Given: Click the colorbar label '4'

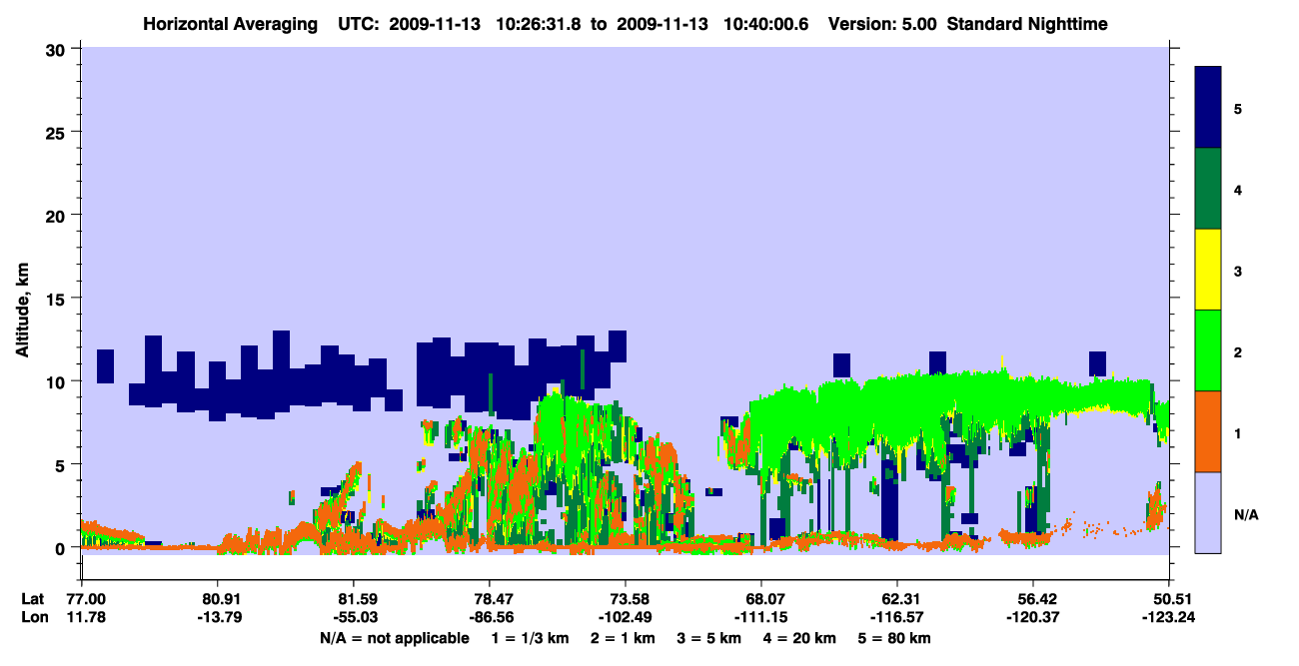Looking at the screenshot, I should [x=1237, y=189].
